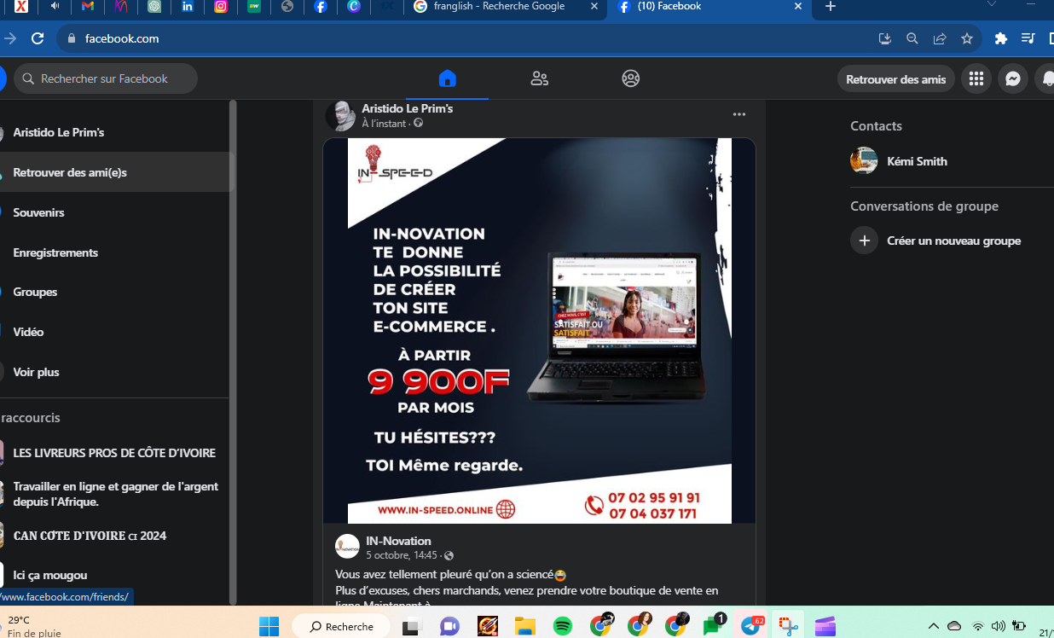
Task: Open chat with contact Kémi Smith
Action: [x=916, y=161]
